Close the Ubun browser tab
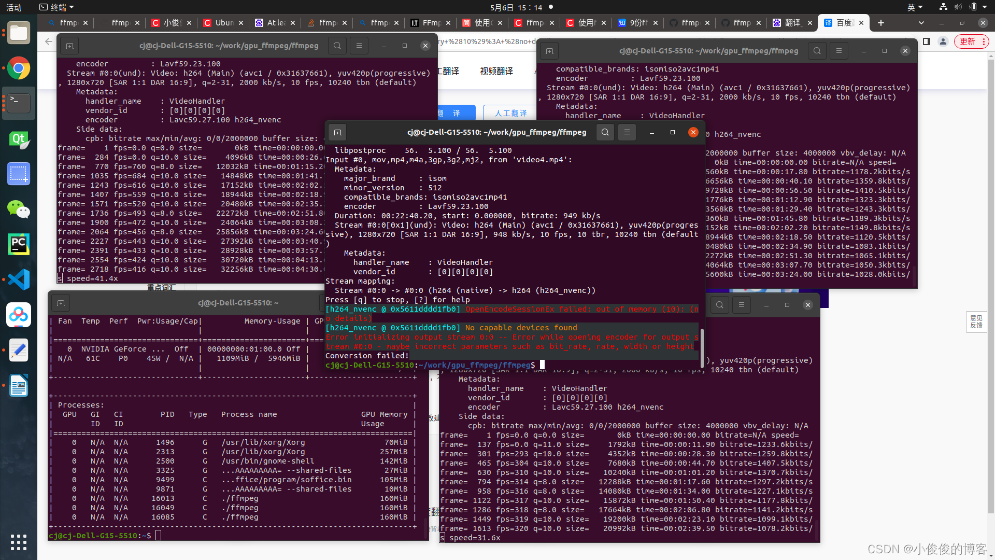995x560 pixels. pyautogui.click(x=241, y=23)
